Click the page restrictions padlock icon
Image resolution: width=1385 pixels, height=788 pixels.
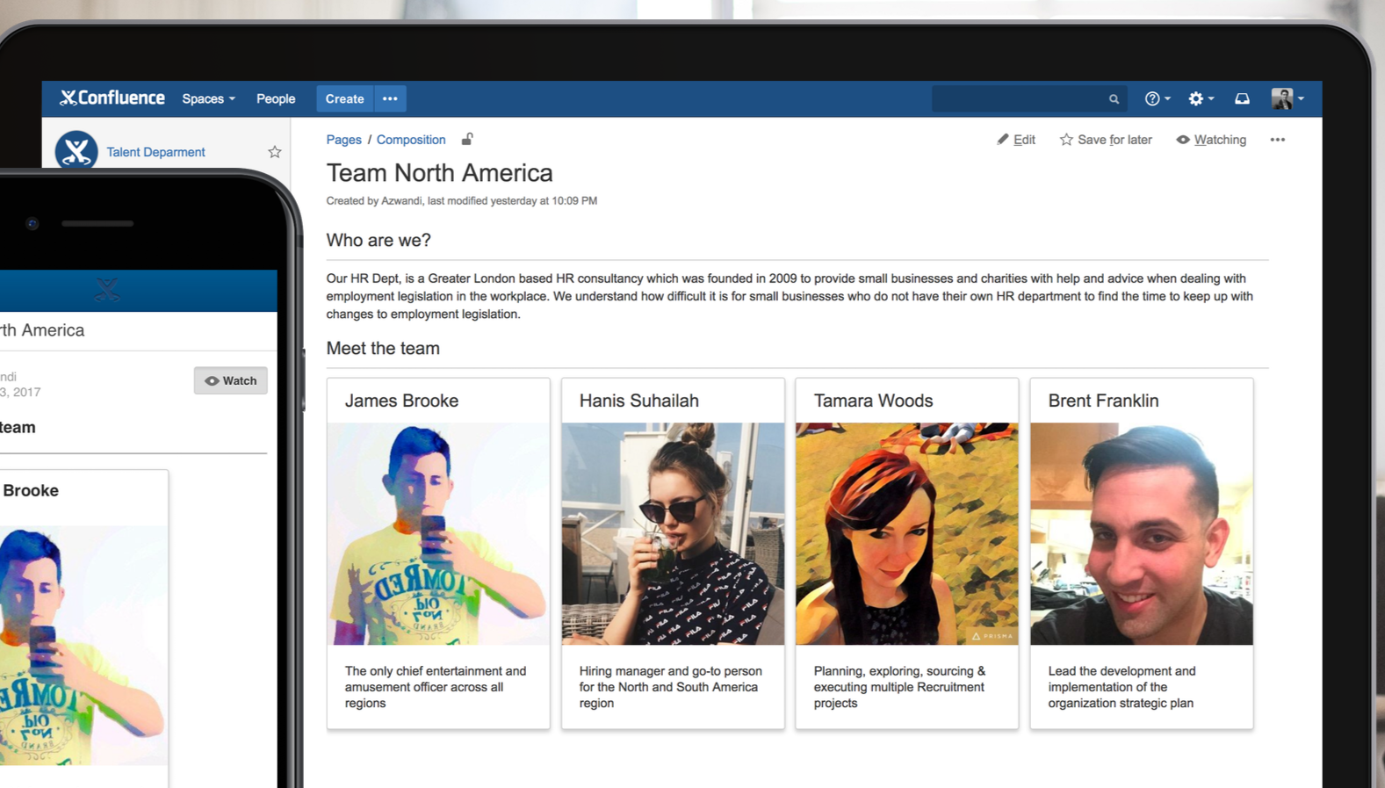(x=467, y=139)
